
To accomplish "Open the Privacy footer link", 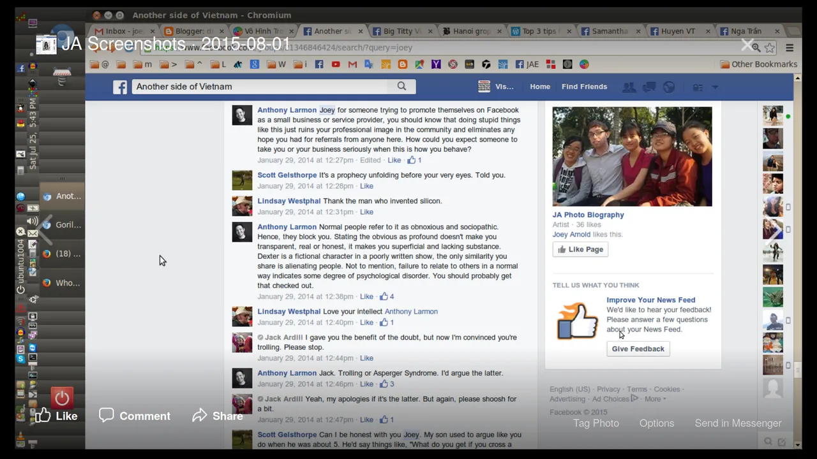I will [x=608, y=390].
